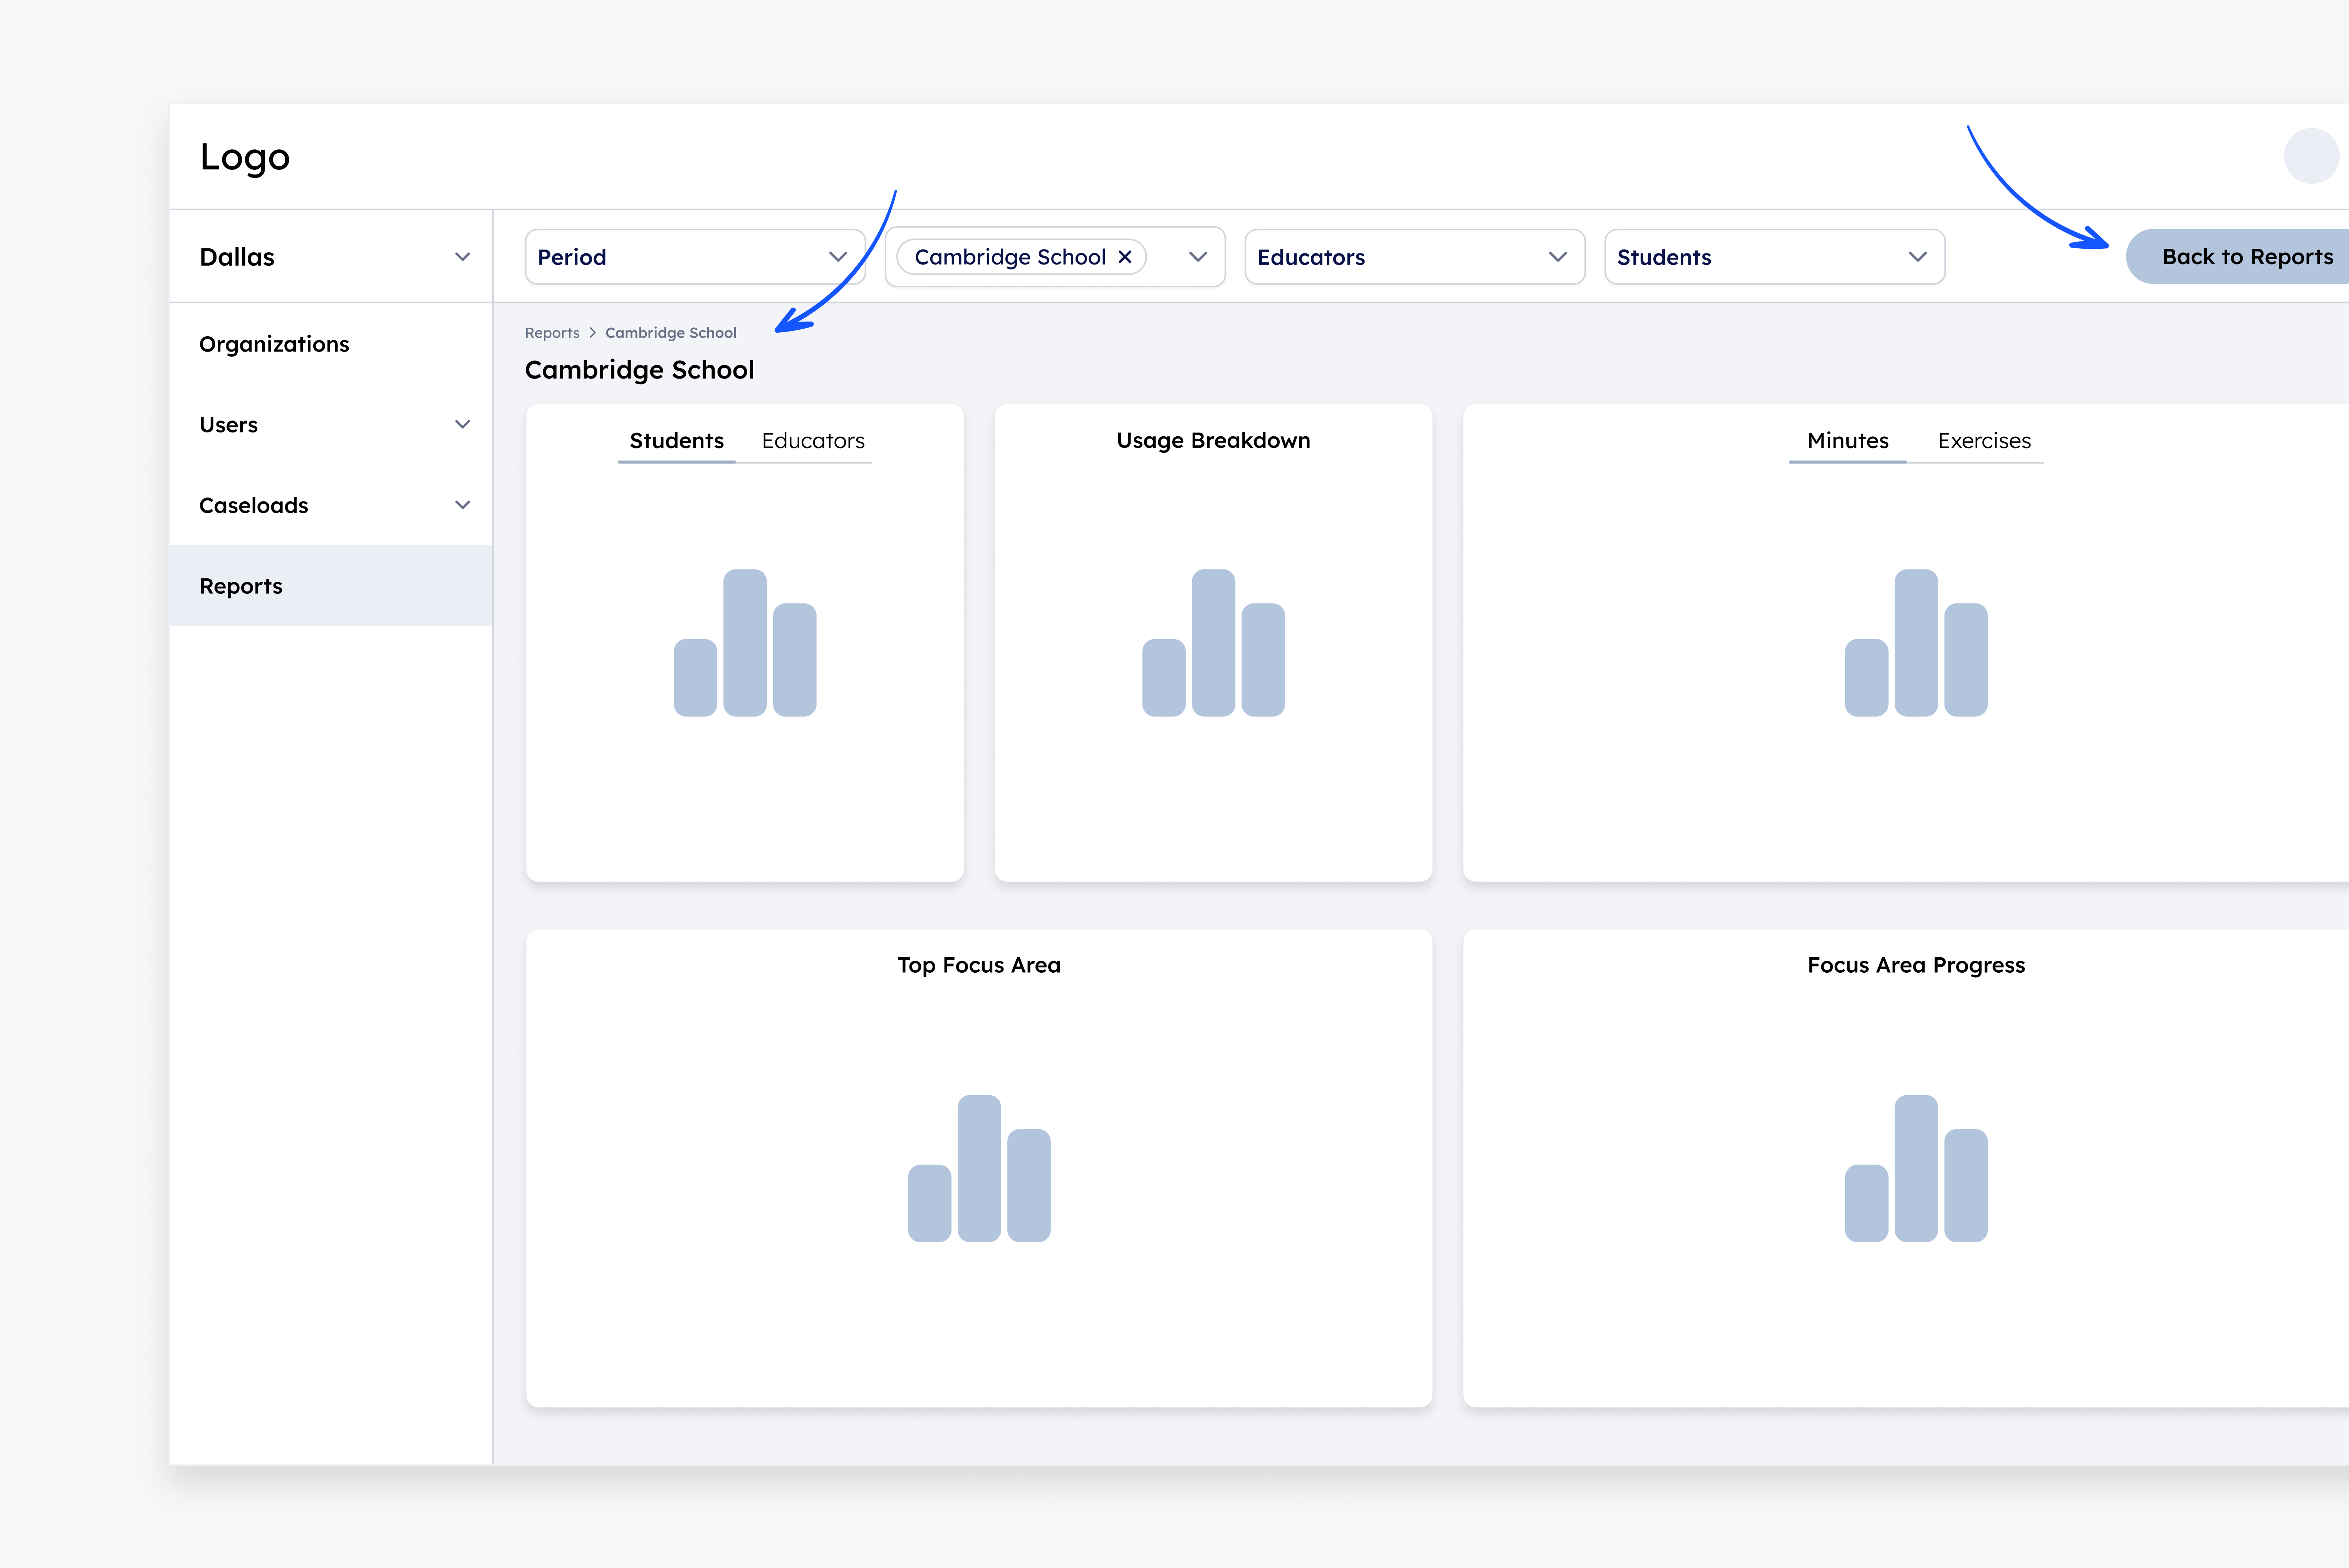
Task: Open the user avatar menu
Action: tap(2311, 156)
